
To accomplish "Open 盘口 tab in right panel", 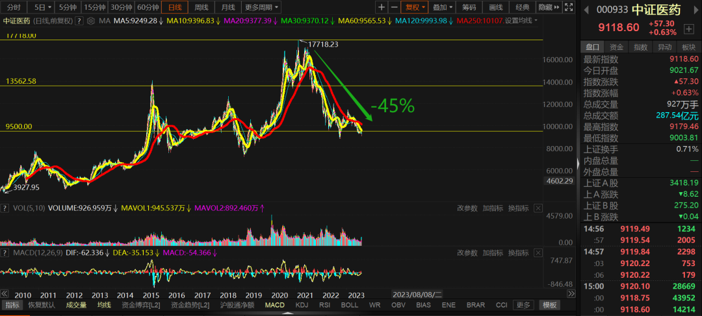I will 592,47.
